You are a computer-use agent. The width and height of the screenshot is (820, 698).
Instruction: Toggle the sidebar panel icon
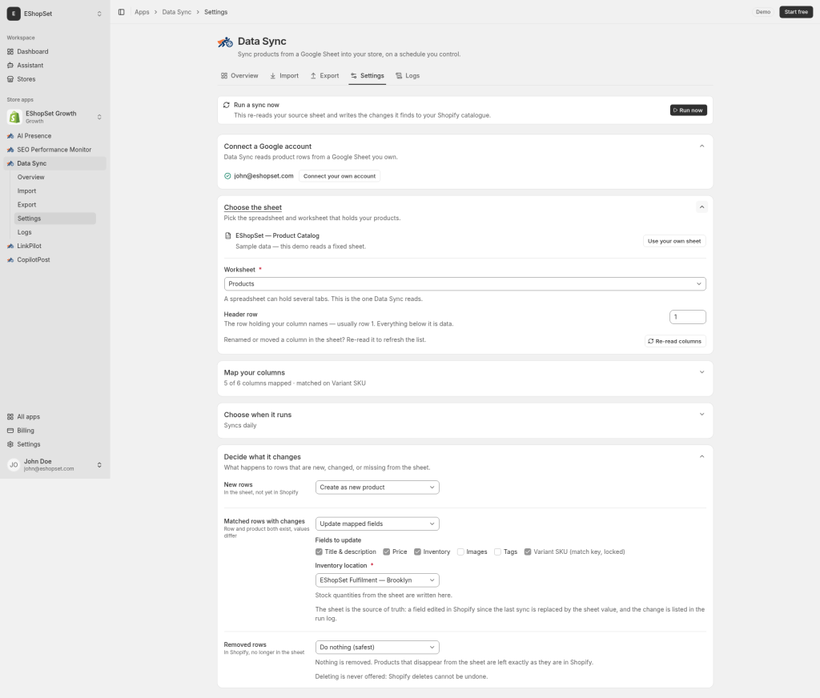point(122,12)
